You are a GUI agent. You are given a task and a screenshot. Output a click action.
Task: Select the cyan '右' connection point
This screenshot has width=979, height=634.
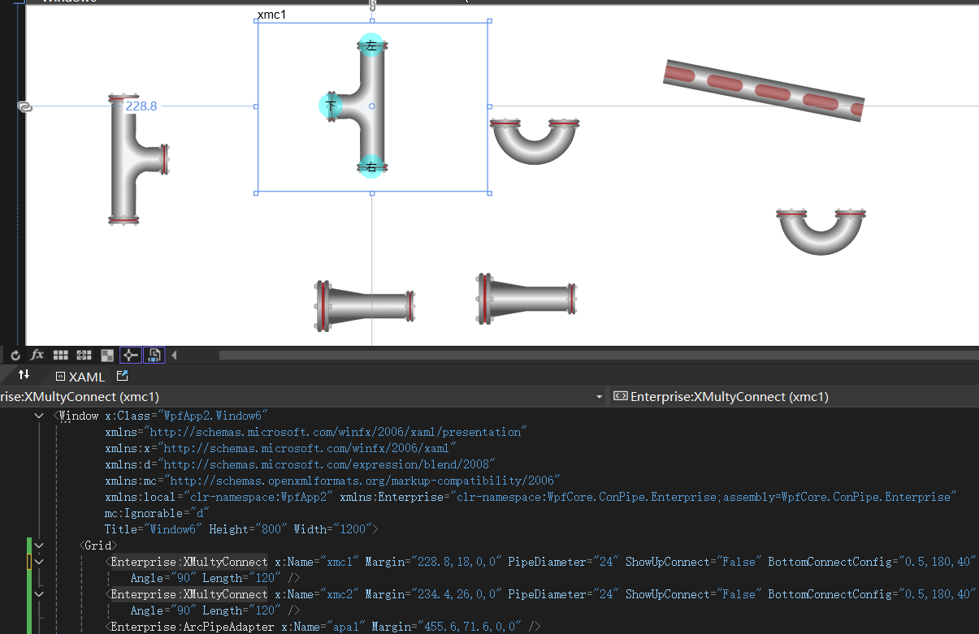pyautogui.click(x=371, y=167)
